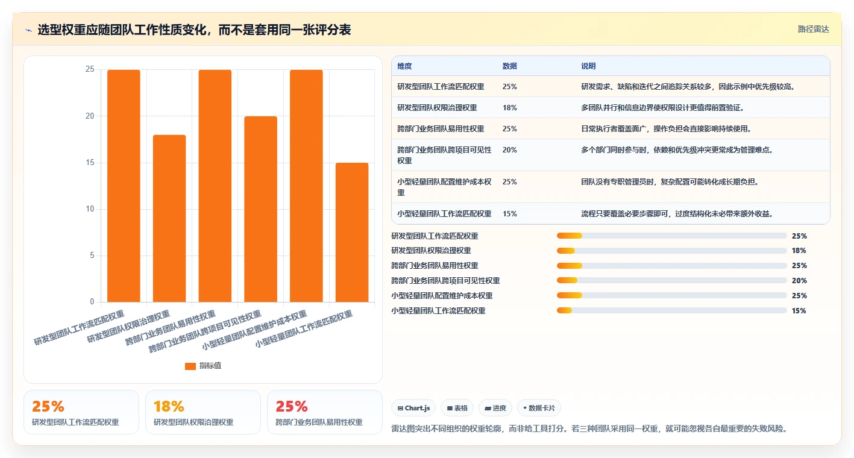Click the 跨部门业务团队跨项目可见性权重 chart bar
This screenshot has width=854, height=458.
260,209
